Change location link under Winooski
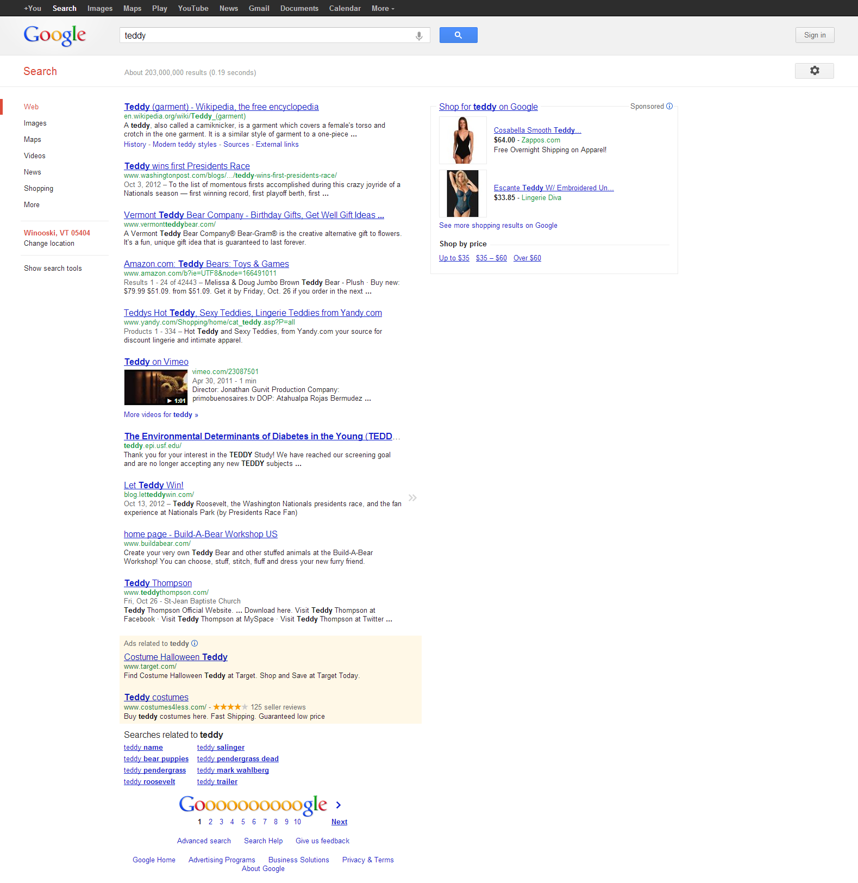The image size is (858, 883). coord(49,243)
